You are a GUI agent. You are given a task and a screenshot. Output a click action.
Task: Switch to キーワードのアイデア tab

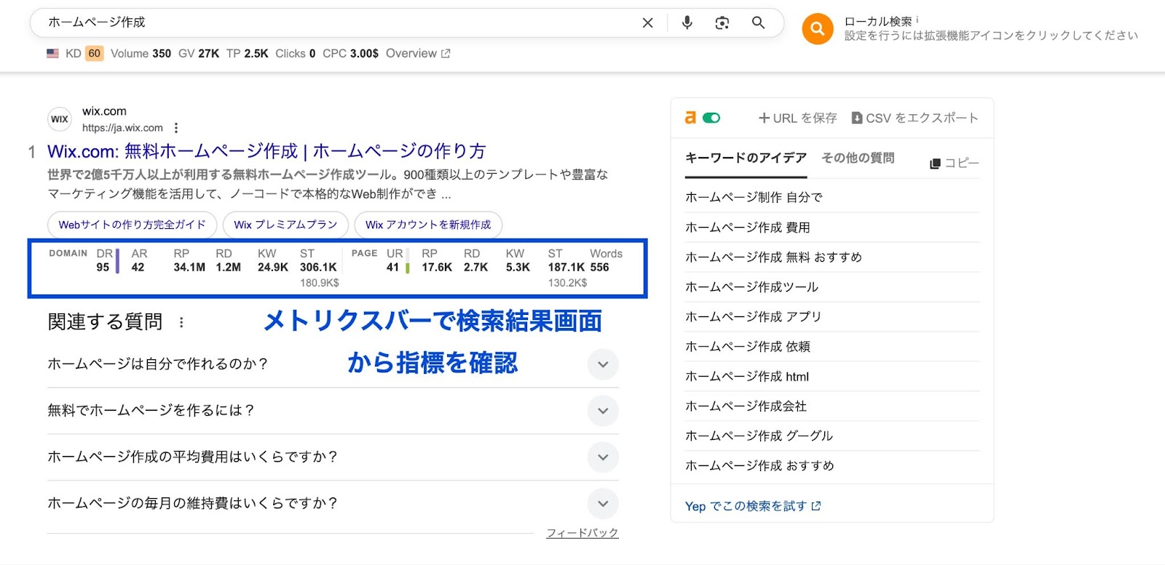click(746, 158)
